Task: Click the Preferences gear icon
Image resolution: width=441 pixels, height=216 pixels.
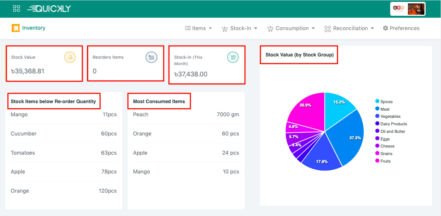Action: 385,28
